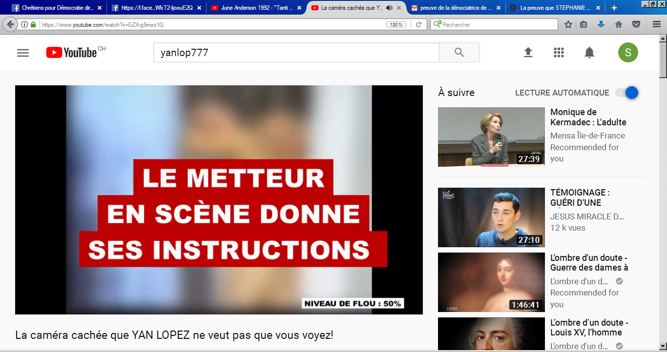Show site information icon in address bar
Image resolution: width=667 pixels, height=352 pixels.
point(24,24)
